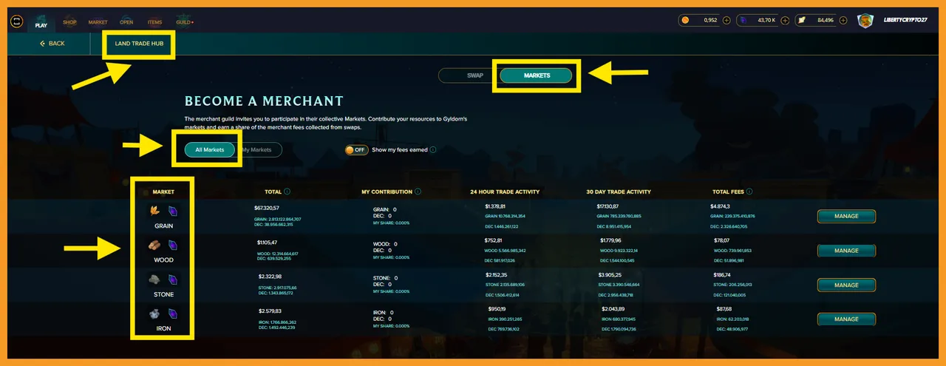Add SPS with plus next to 84,496
The height and width of the screenshot is (366, 946).
tap(843, 21)
